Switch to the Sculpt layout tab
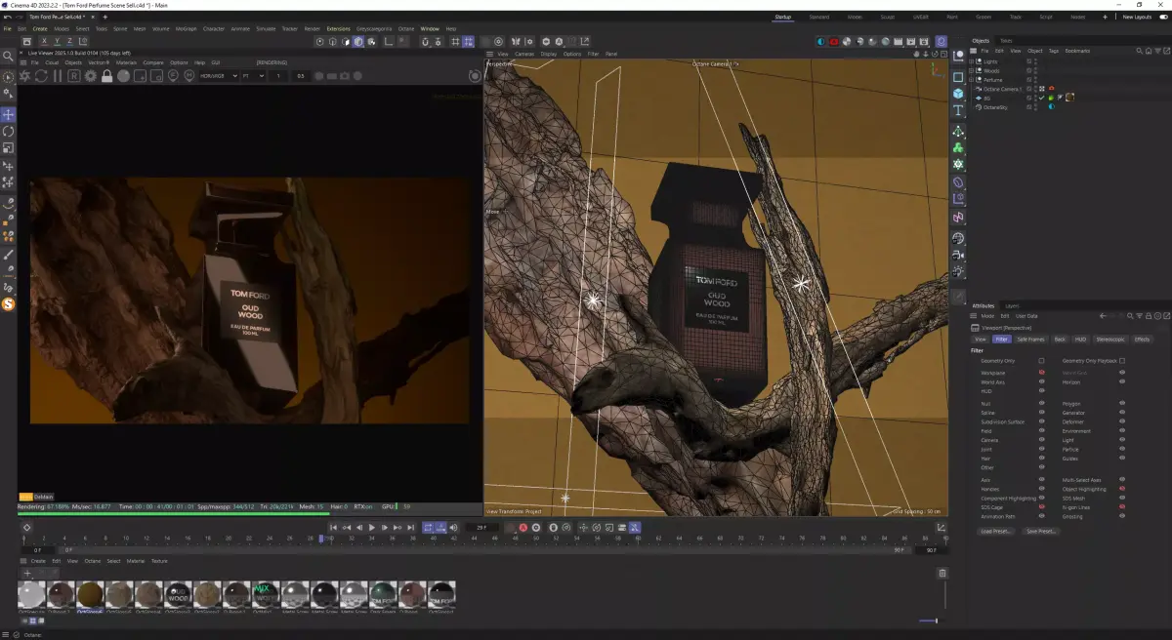Image resolution: width=1172 pixels, height=640 pixels. click(887, 17)
